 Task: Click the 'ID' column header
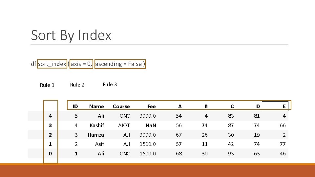click(x=75, y=106)
